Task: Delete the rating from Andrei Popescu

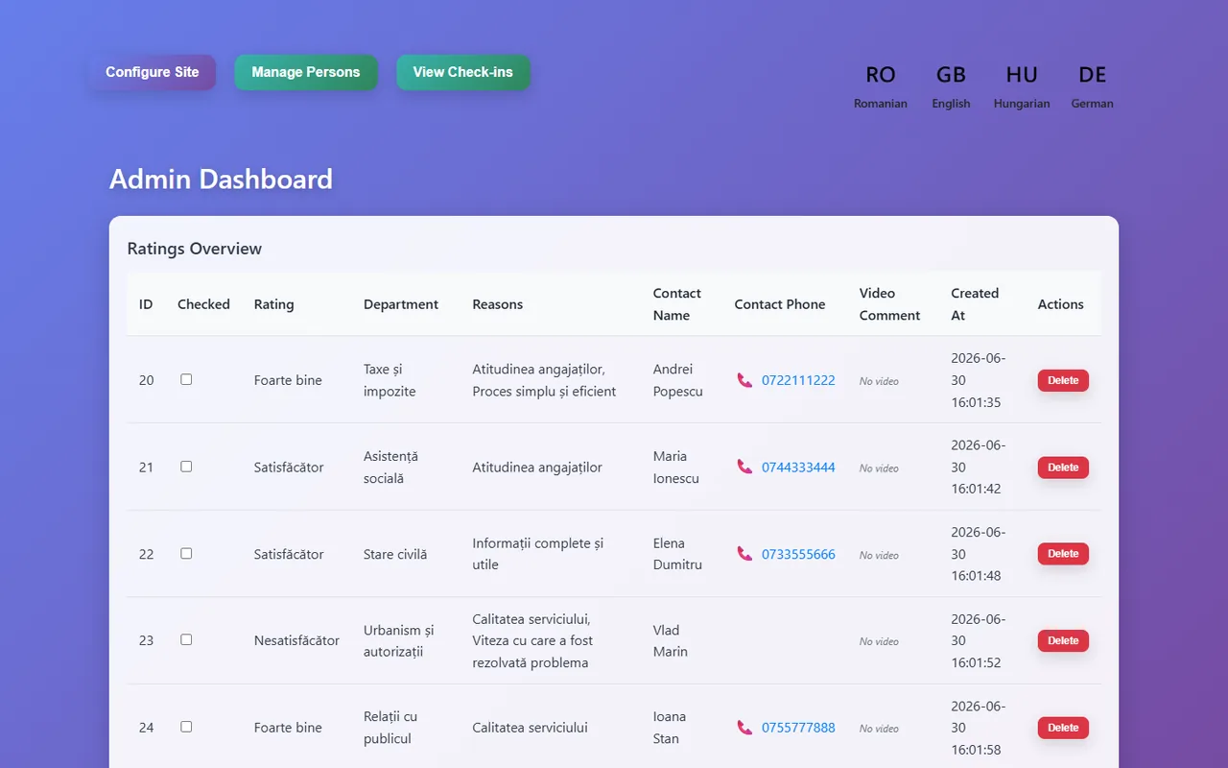Action: click(x=1063, y=380)
